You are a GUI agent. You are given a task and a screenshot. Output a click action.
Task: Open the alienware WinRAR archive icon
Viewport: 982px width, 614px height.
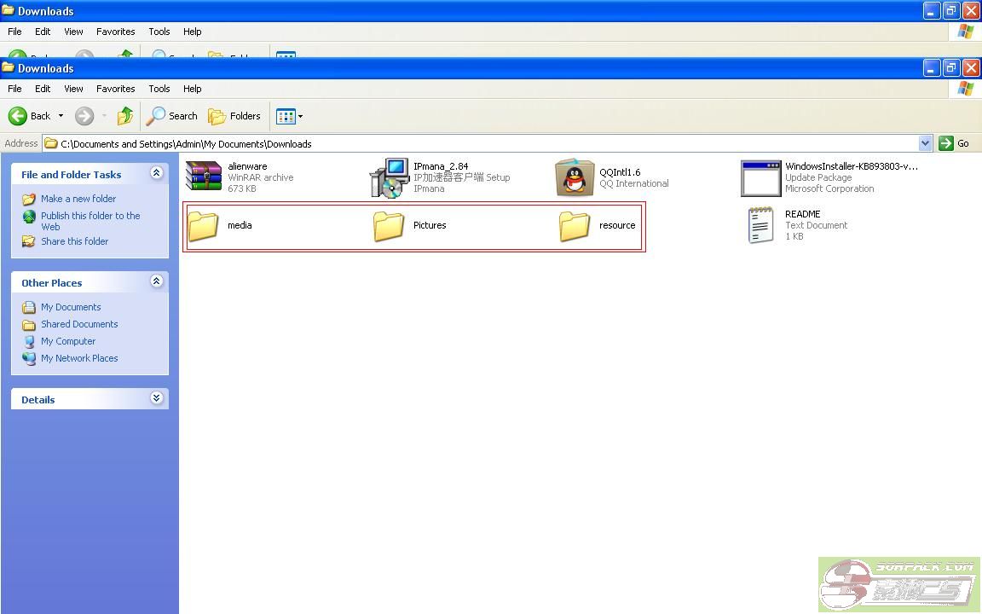pyautogui.click(x=204, y=177)
